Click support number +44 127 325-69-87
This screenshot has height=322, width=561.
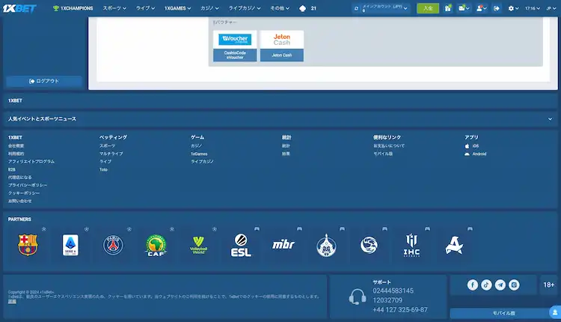(400, 309)
